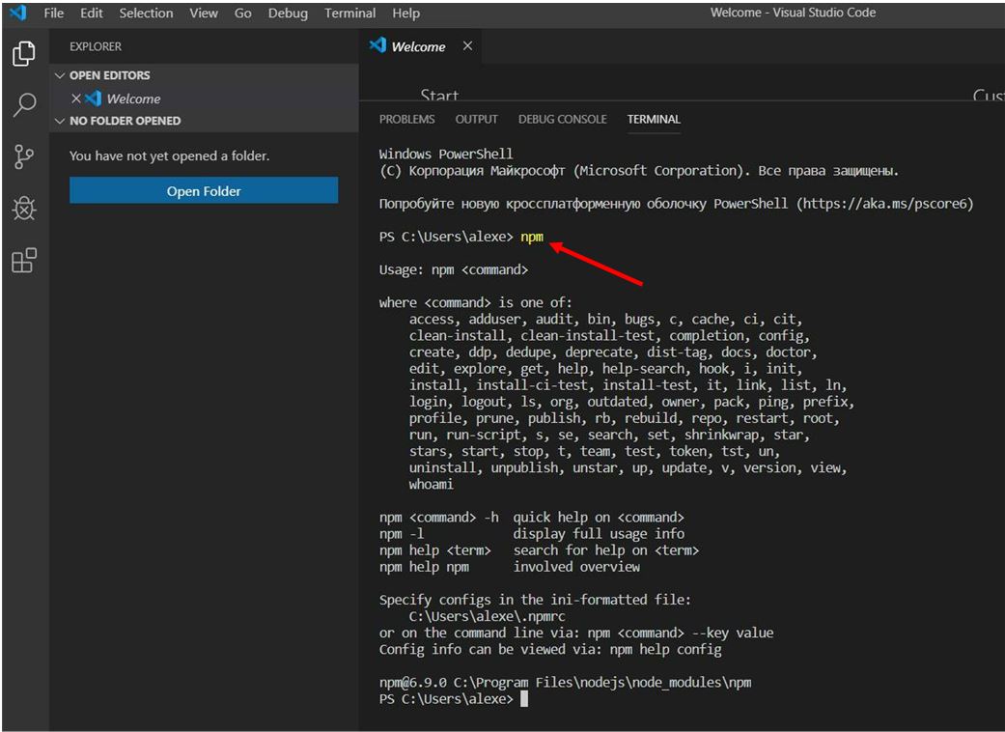Switch to the Output panel tab
The image size is (1005, 732).
point(476,120)
